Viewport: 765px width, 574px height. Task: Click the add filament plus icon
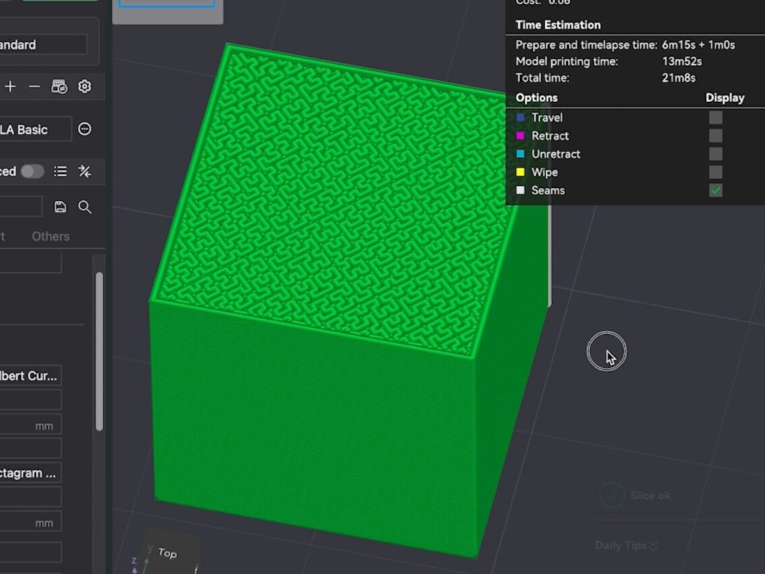click(x=10, y=87)
